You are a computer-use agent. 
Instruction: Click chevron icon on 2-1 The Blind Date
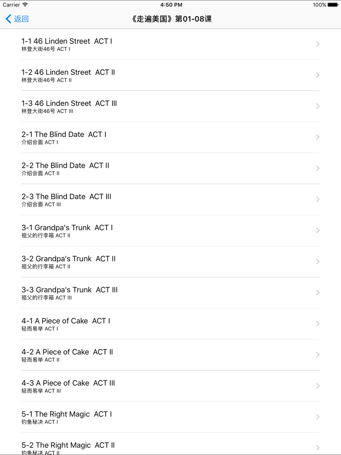tap(317, 137)
